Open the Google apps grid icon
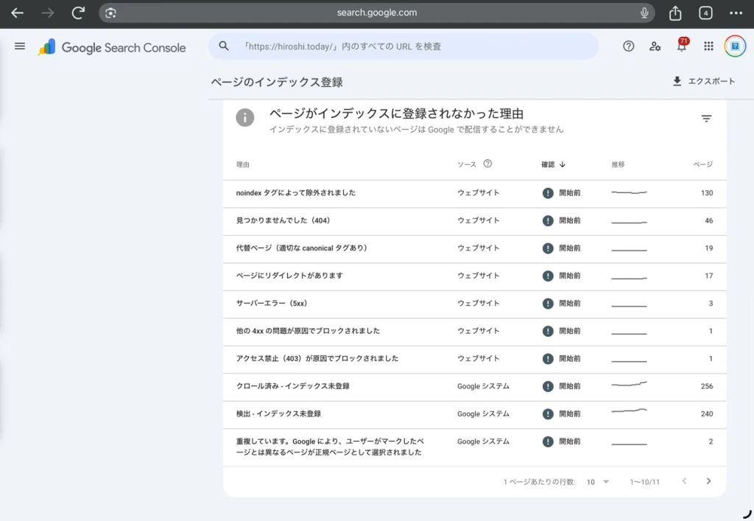This screenshot has width=754, height=521. (x=708, y=46)
